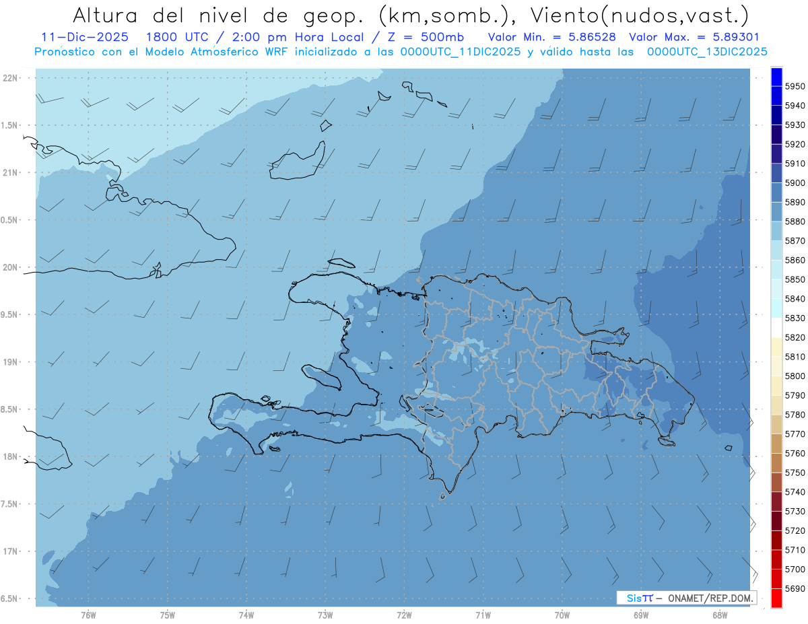Image resolution: width=808 pixels, height=624 pixels.
Task: Click the '2:00 pm Hora Local' text
Action: pyautogui.click(x=300, y=38)
